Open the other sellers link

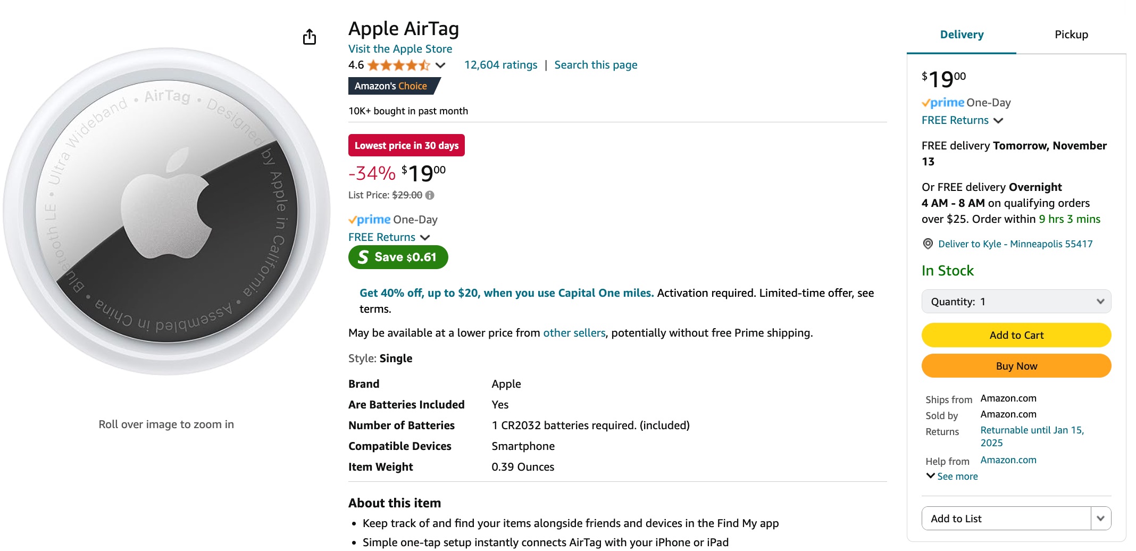(574, 332)
